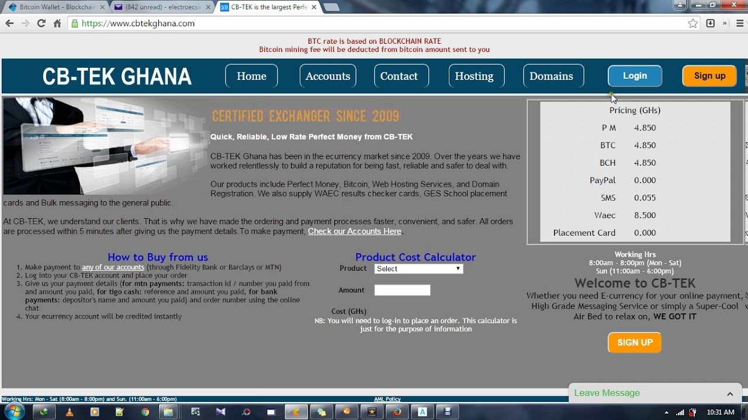Click the 'How to Buy from us' heading
748x420 pixels.
[x=158, y=257]
